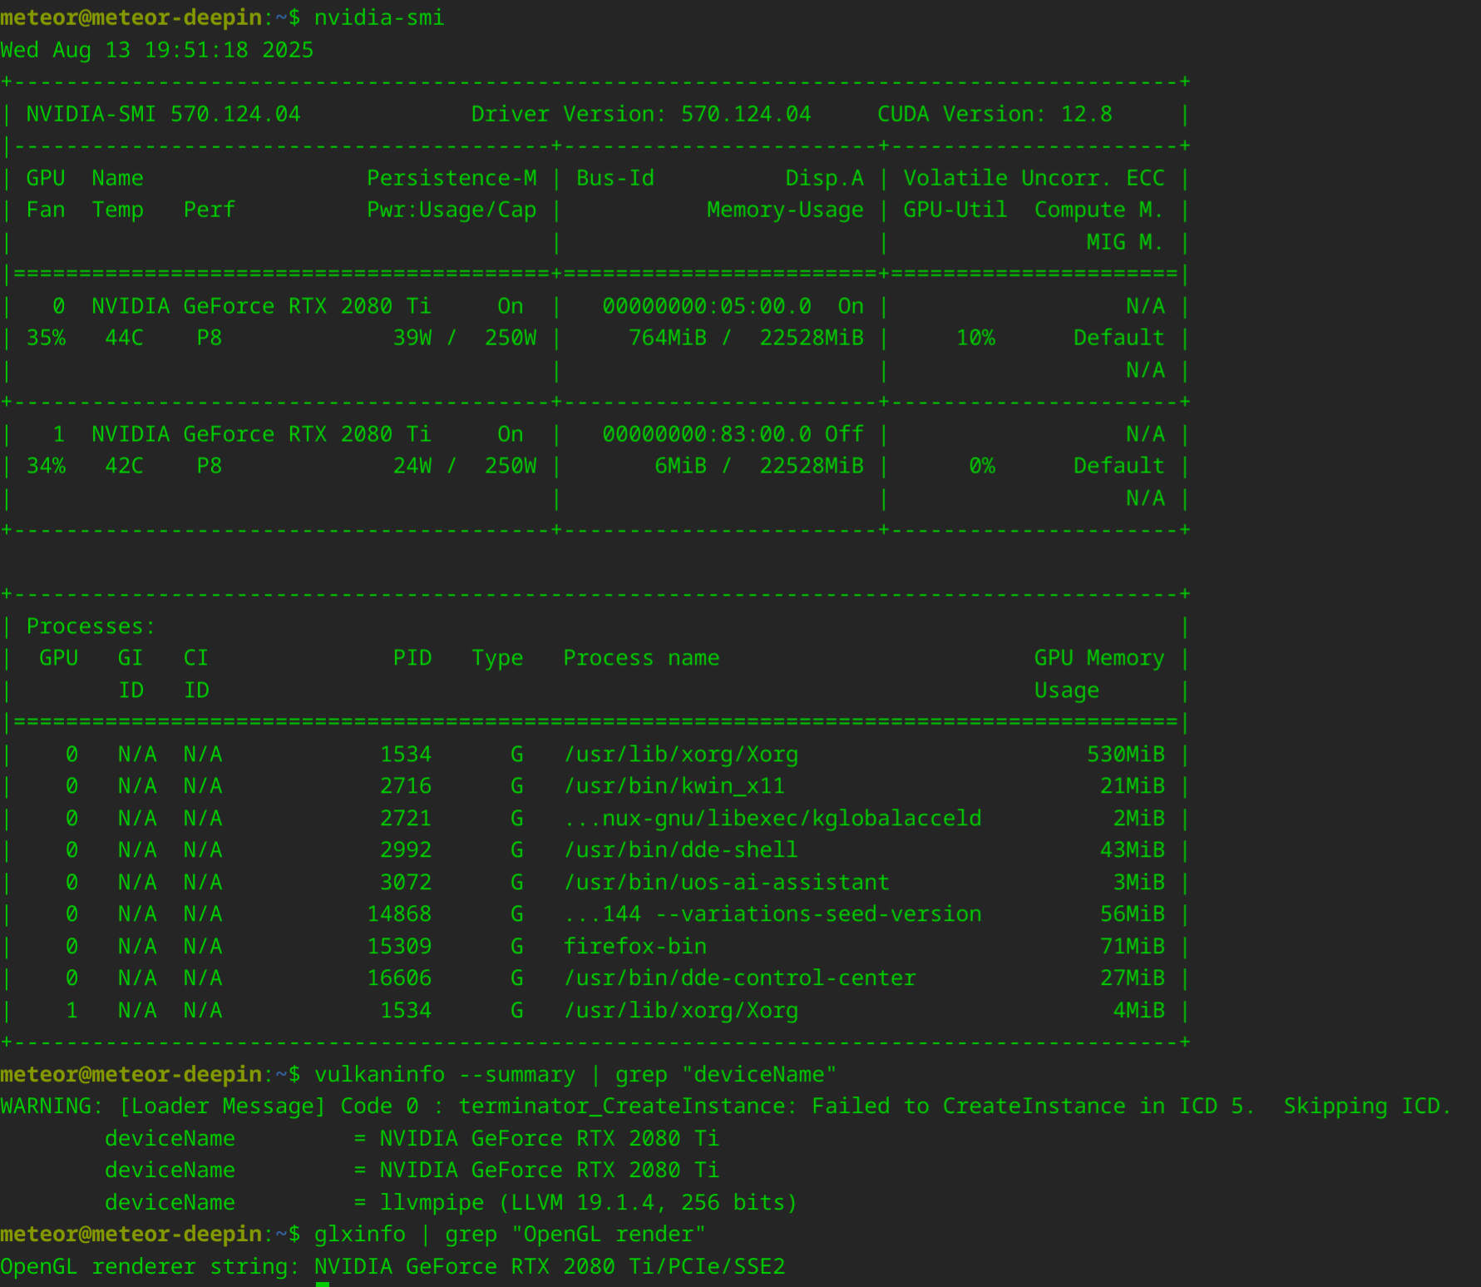
Task: Click the terminal cursor on the last line
Action: click(323, 1285)
